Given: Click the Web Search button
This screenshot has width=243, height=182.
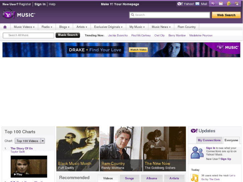Looking at the screenshot, I should click(x=226, y=15).
